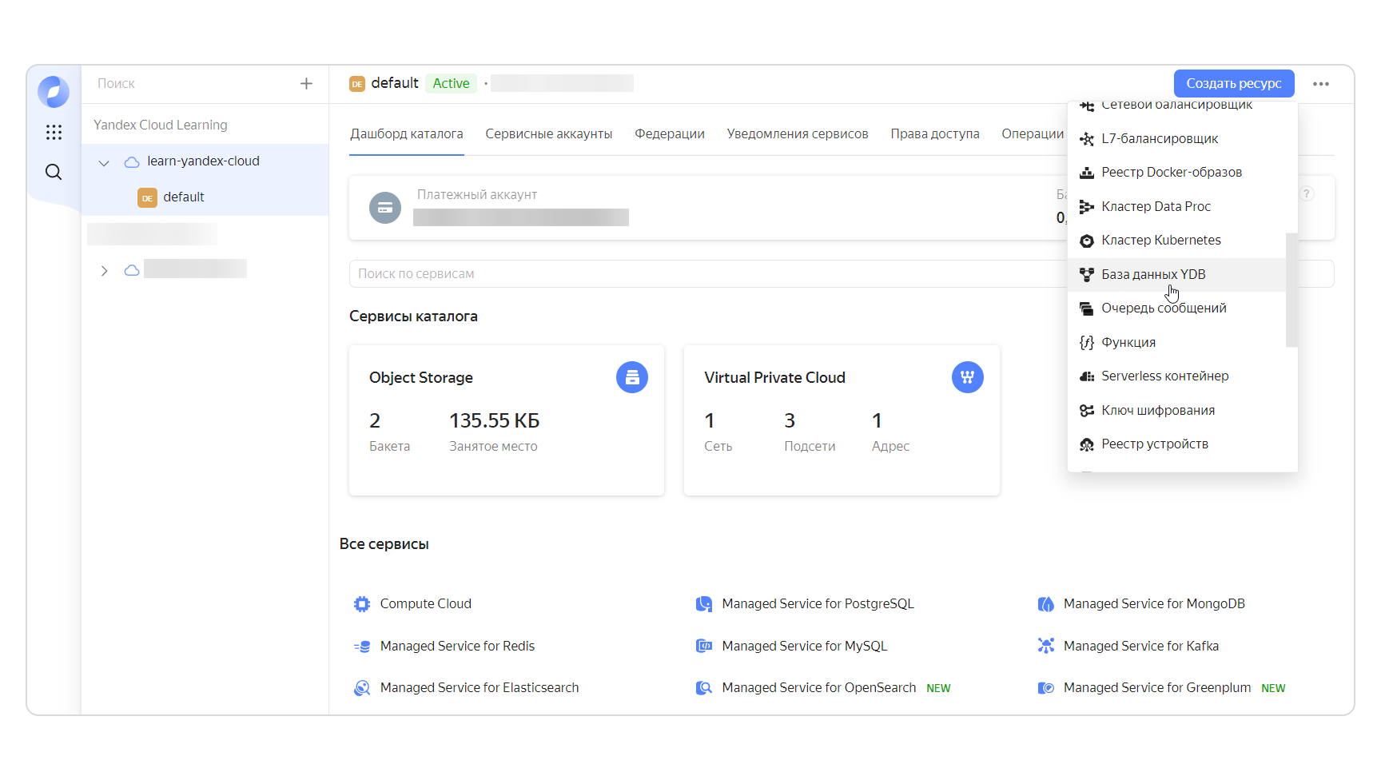Click the plus icon next to Поиск
The image size is (1381, 780).
(x=306, y=84)
